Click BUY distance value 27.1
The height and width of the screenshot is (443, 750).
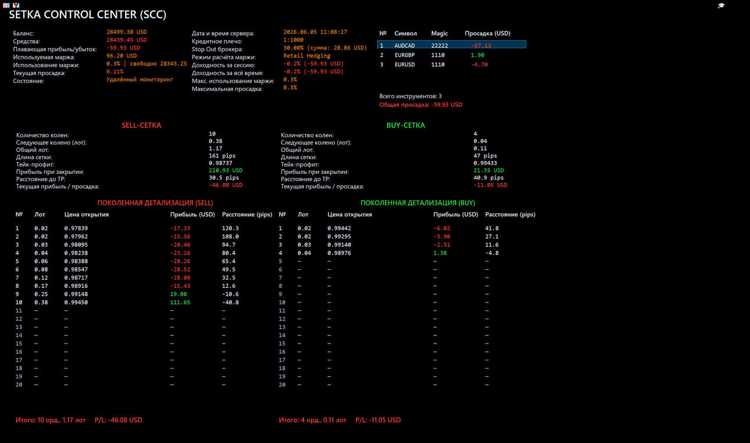tap(492, 237)
